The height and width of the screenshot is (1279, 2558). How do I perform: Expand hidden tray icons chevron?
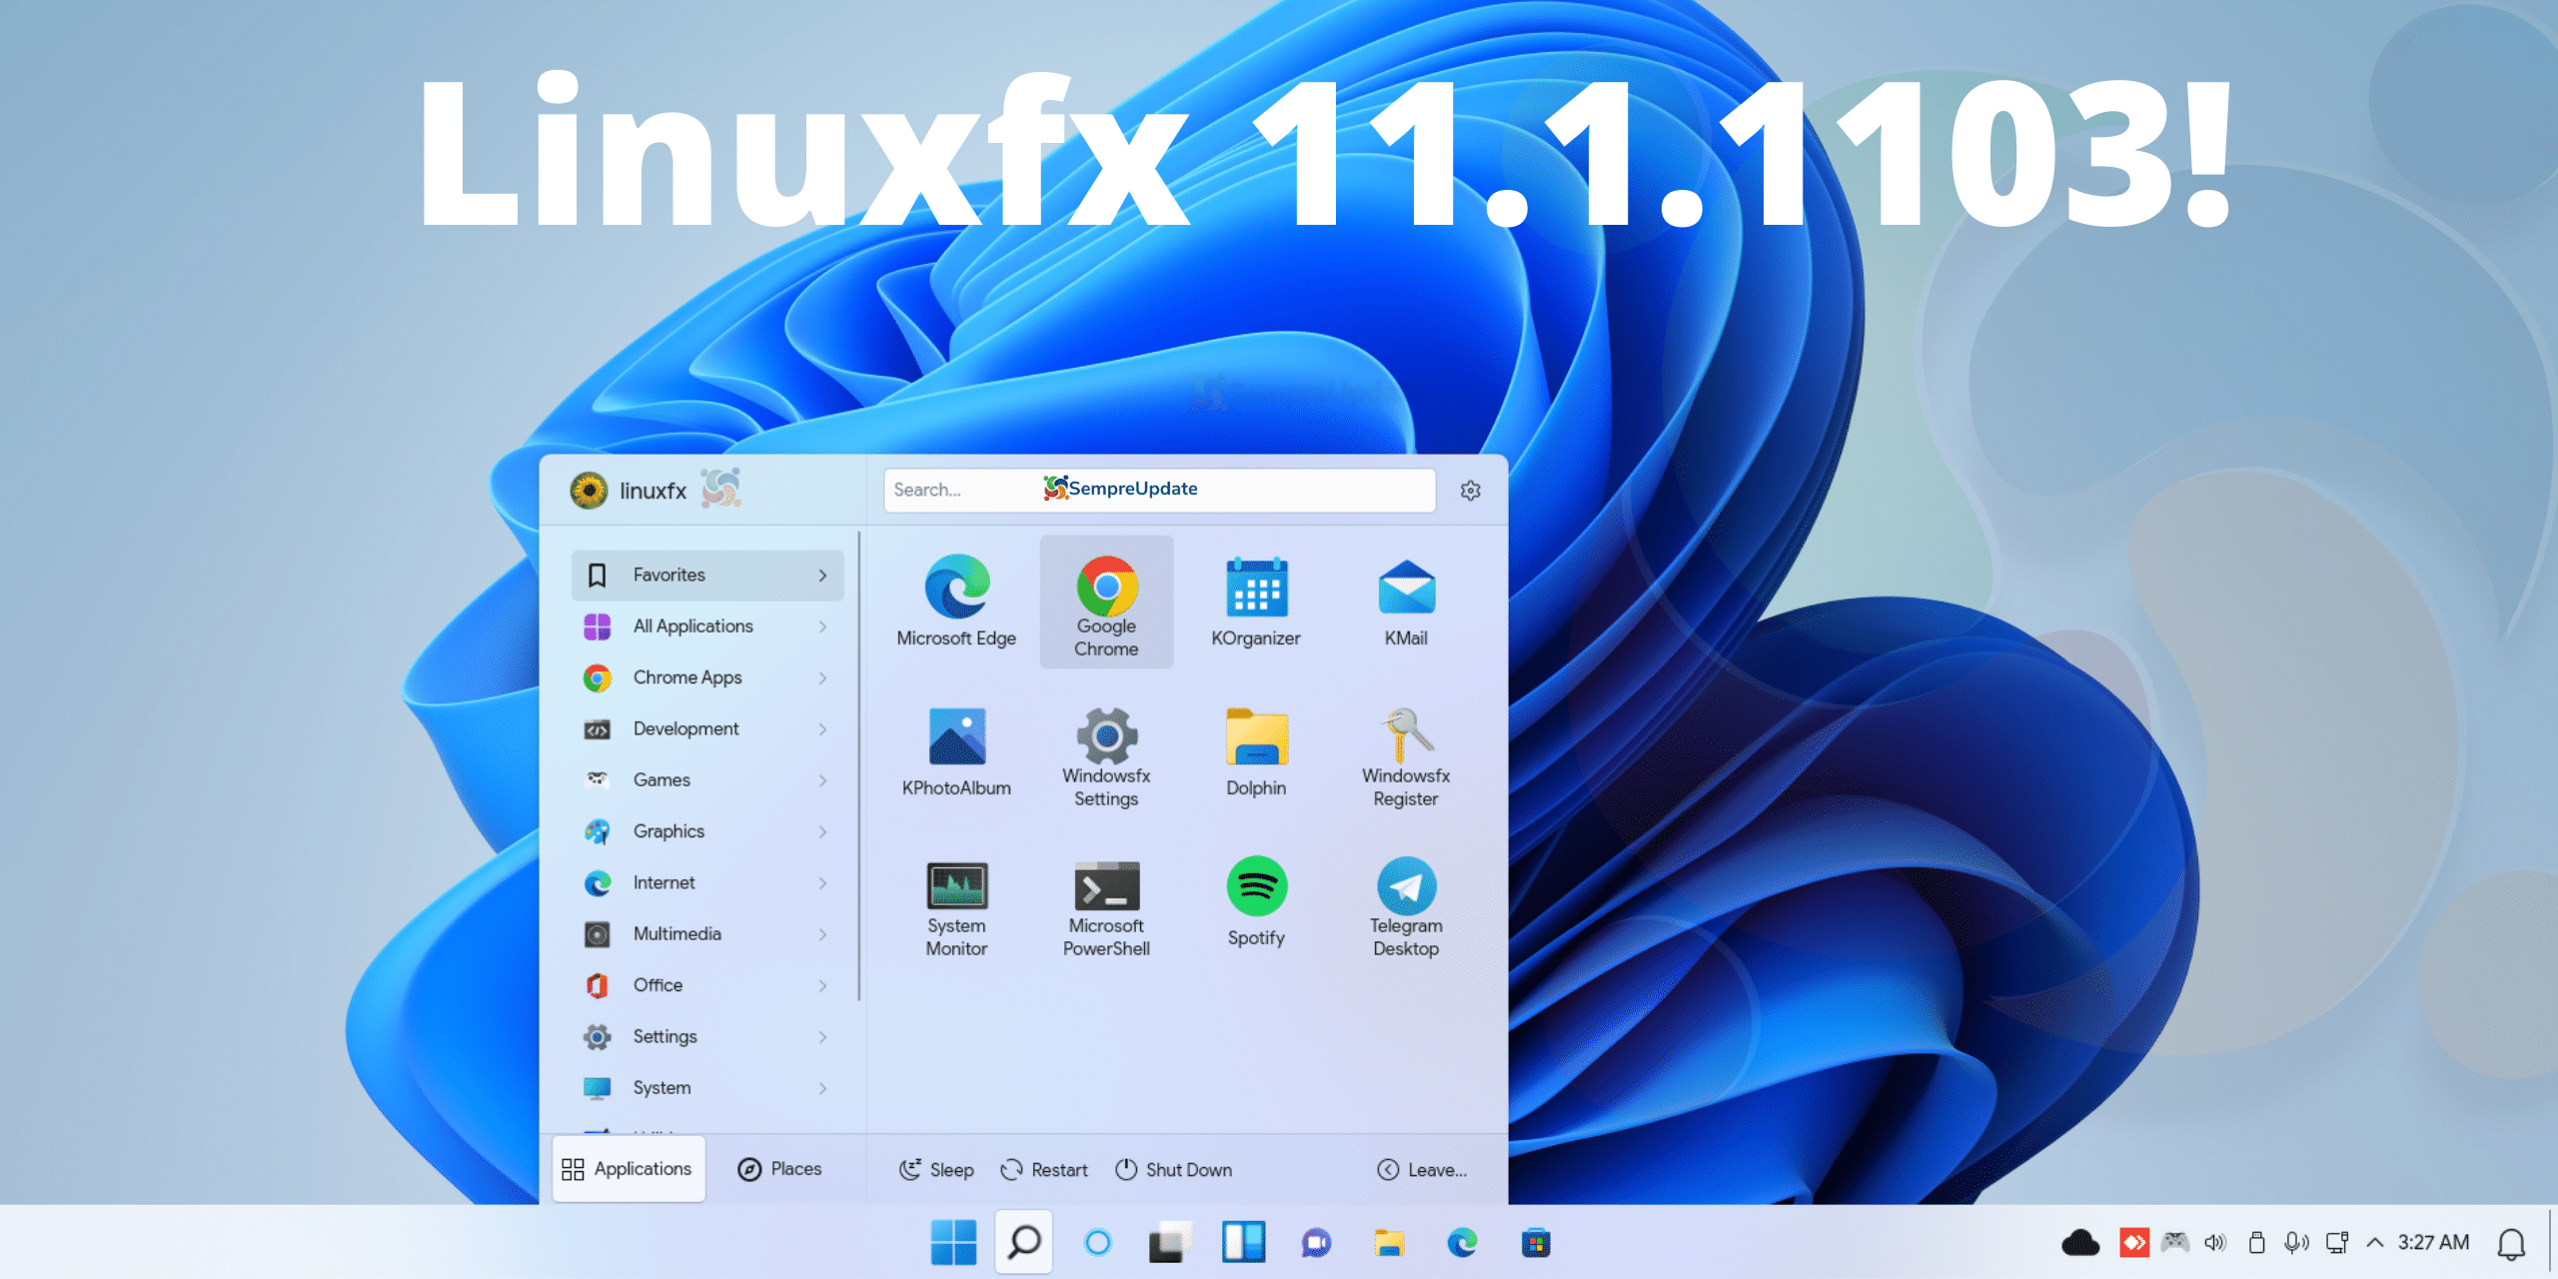coord(2375,1242)
